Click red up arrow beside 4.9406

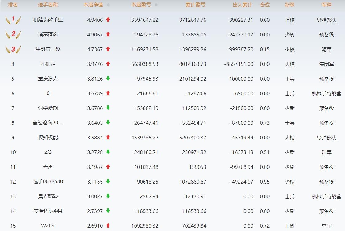pyautogui.click(x=108, y=20)
